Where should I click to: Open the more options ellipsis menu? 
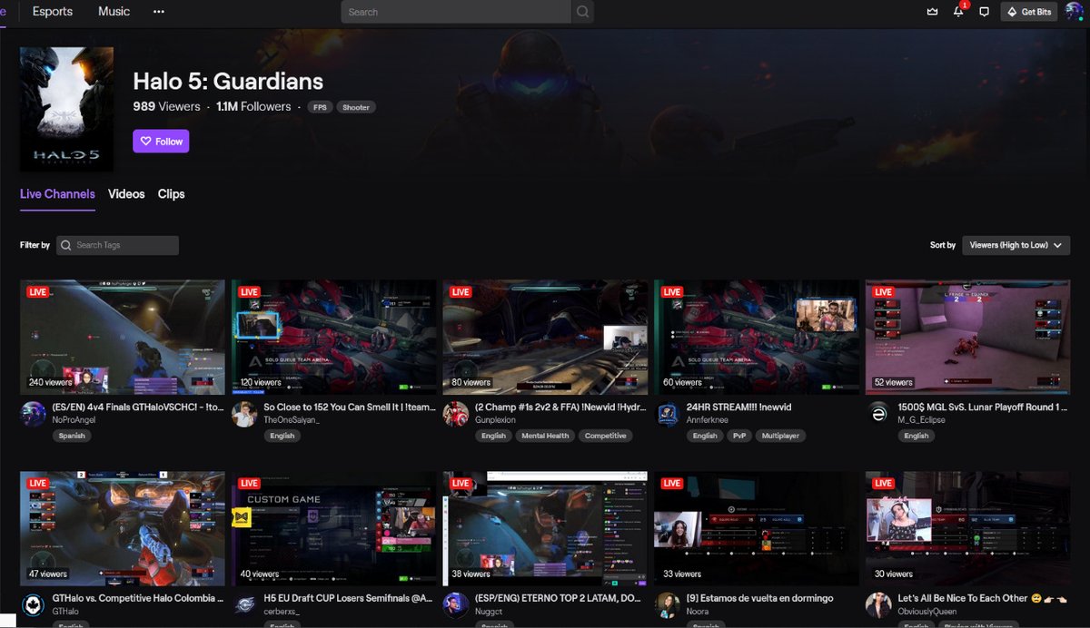[159, 12]
